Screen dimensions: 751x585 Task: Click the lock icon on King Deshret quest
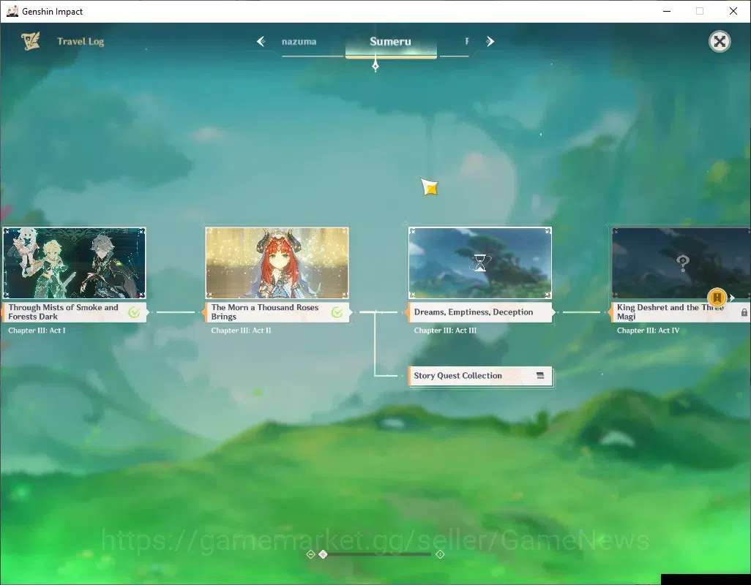[x=744, y=312]
